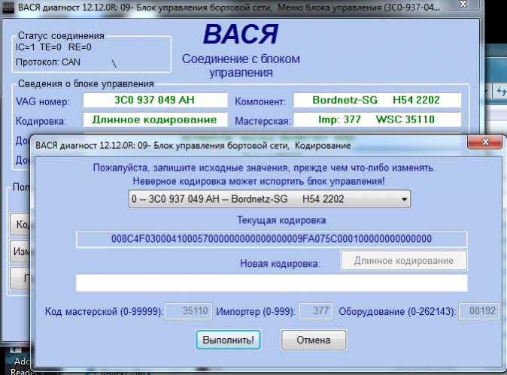Click VAG номер value 3C0 937 049 AH
Screen dimensions: 507x375
(x=155, y=100)
